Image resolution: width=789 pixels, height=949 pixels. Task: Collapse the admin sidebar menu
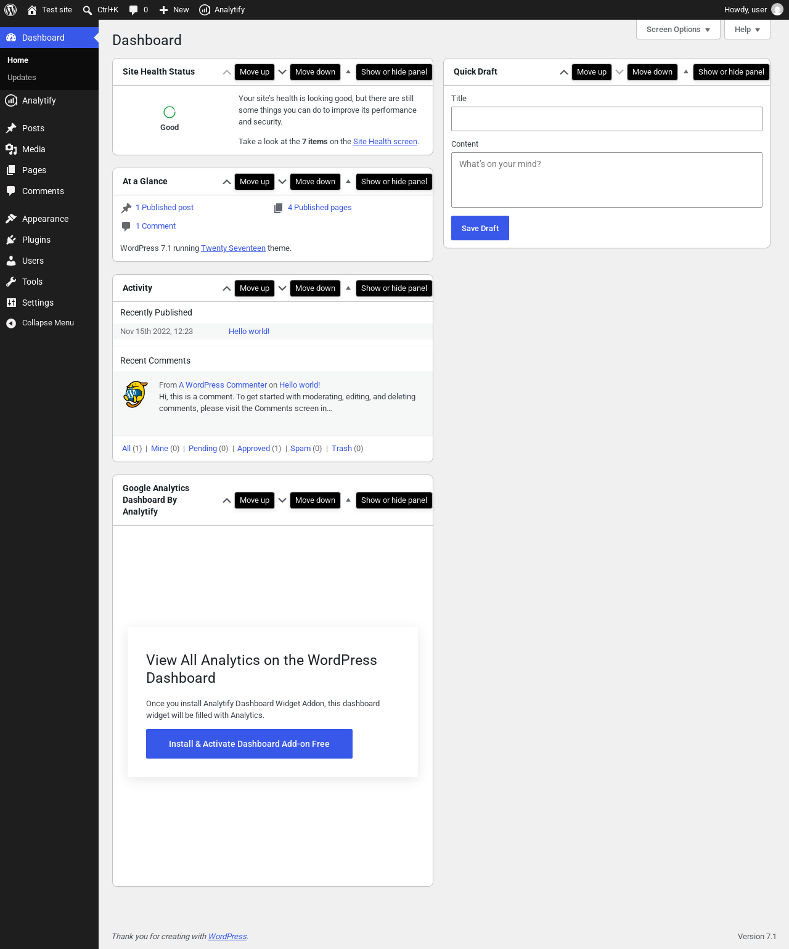tap(49, 323)
